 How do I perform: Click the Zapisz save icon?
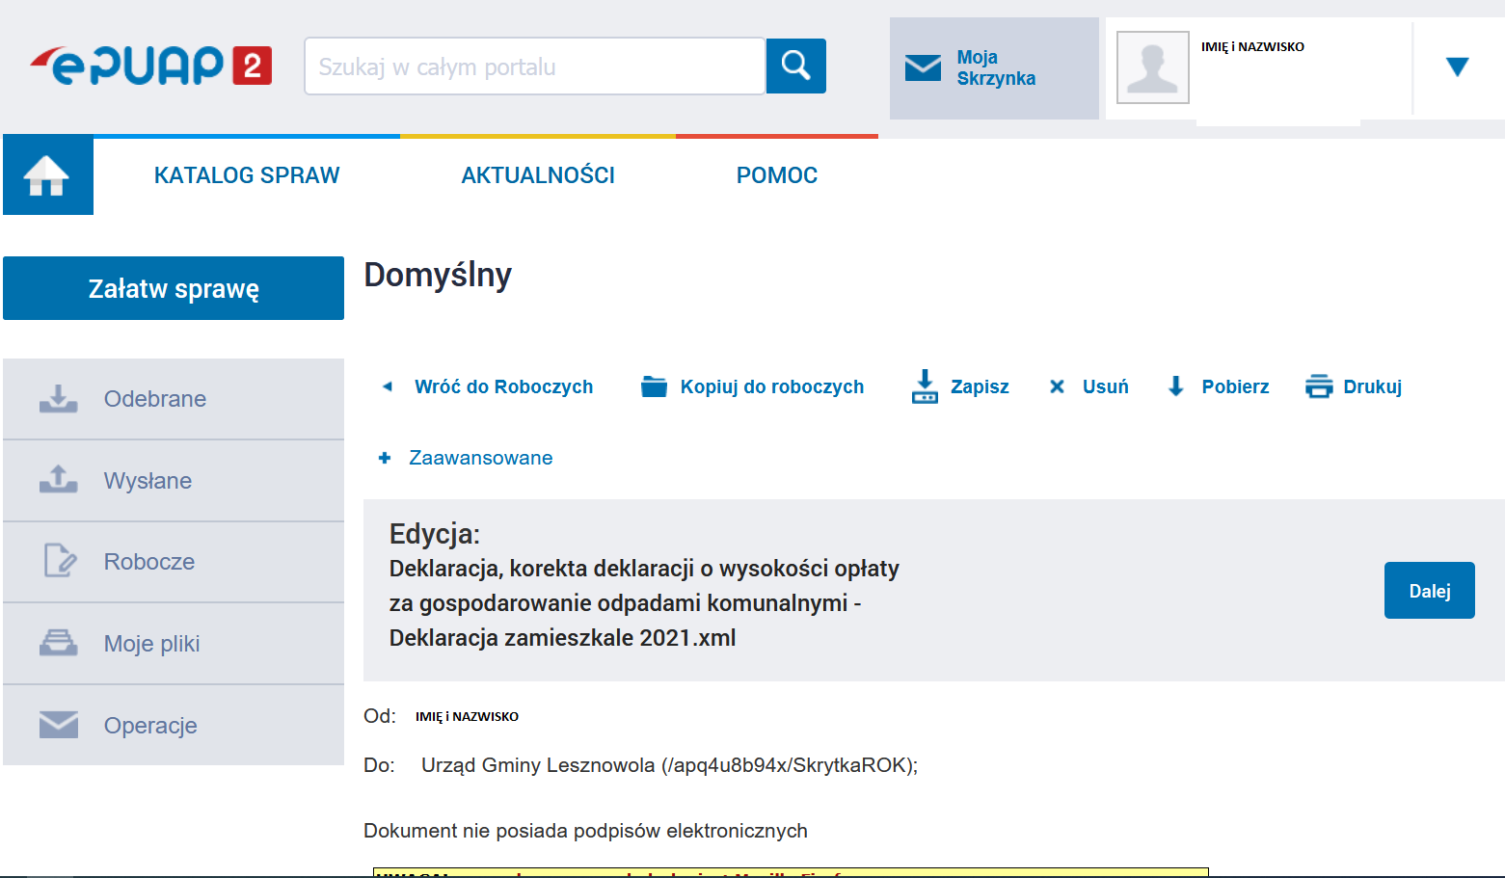(925, 386)
